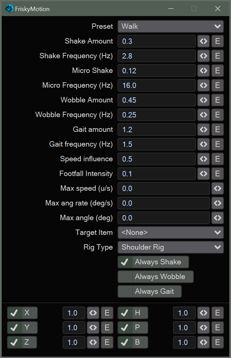Open the Footfall Intensity envelope editor

coord(218,174)
